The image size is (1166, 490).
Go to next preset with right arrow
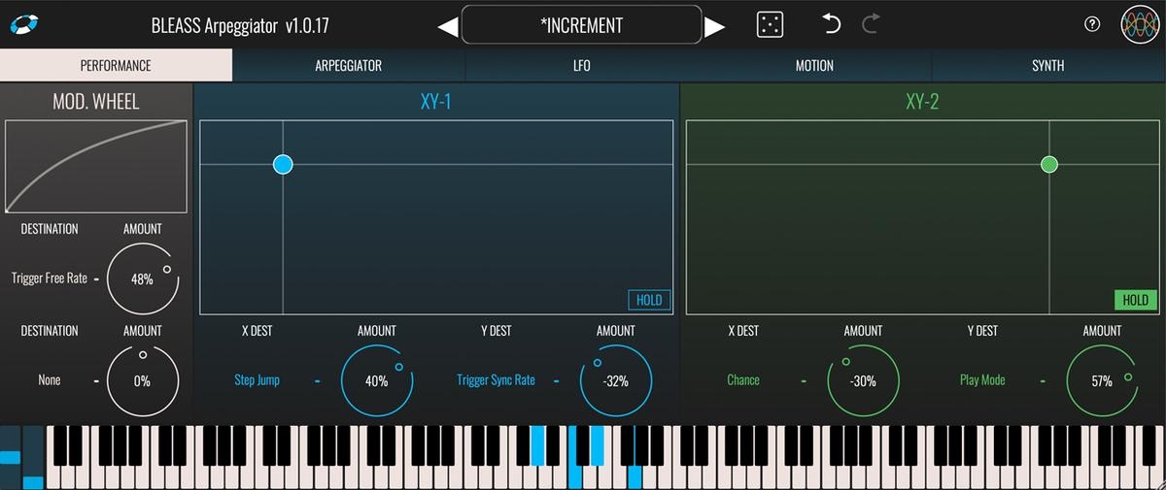[715, 26]
